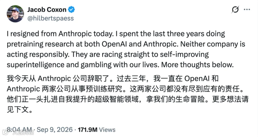Click the phrase 'Neither company'

point(209,44)
